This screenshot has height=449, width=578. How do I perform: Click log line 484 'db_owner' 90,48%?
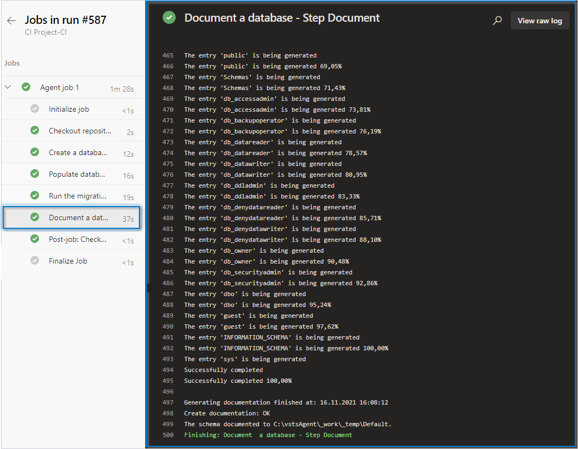267,262
